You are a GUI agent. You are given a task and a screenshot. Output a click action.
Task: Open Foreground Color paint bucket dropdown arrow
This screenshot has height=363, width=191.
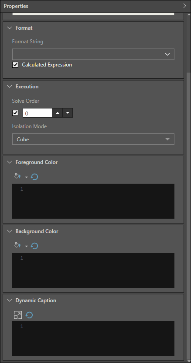[x=26, y=177]
